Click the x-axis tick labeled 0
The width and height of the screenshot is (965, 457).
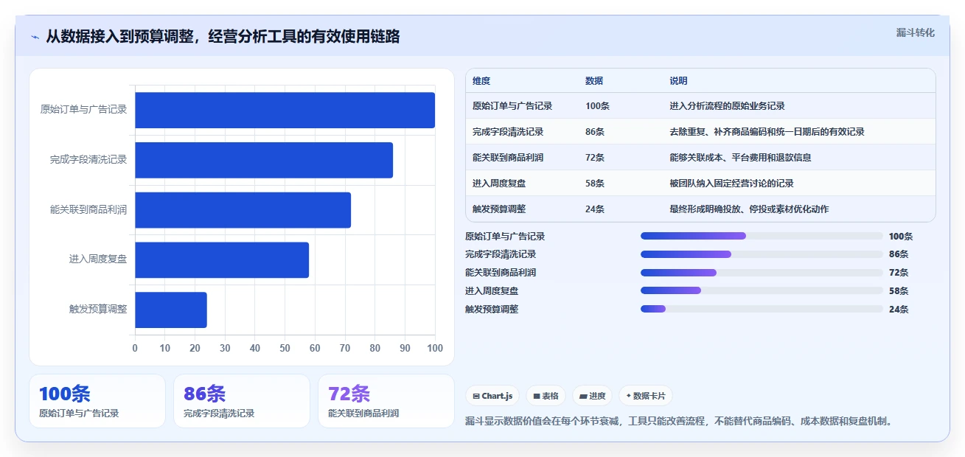pos(135,348)
